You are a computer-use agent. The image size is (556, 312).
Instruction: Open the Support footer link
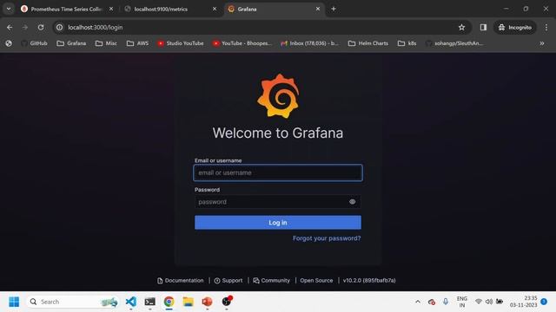coord(228,281)
